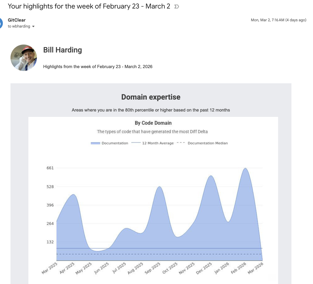Click the Bill Harding name heading

point(62,50)
